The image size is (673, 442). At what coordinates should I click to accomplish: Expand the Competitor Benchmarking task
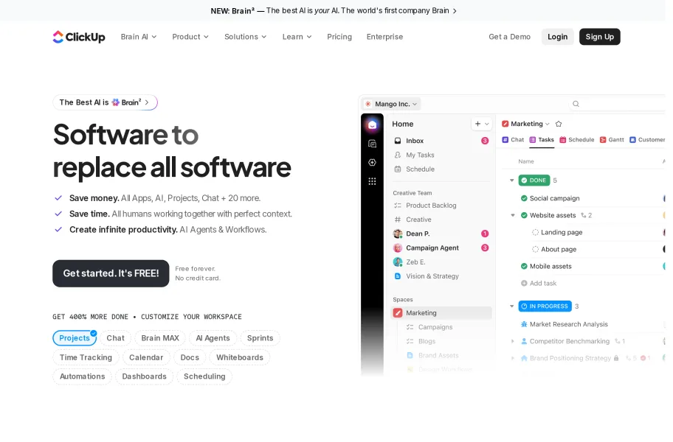(512, 341)
